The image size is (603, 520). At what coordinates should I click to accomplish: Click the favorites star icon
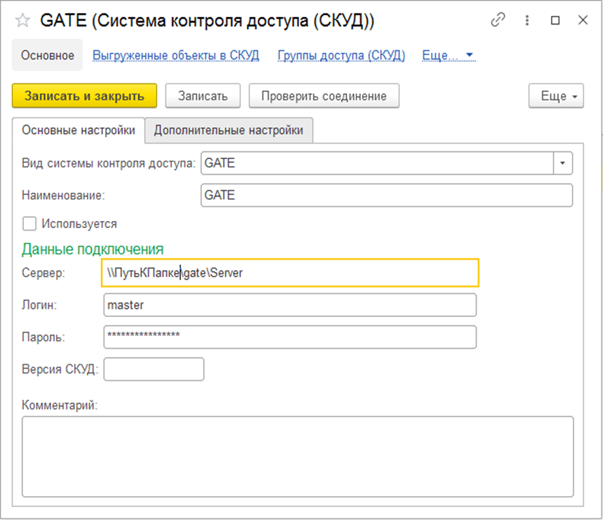[23, 21]
